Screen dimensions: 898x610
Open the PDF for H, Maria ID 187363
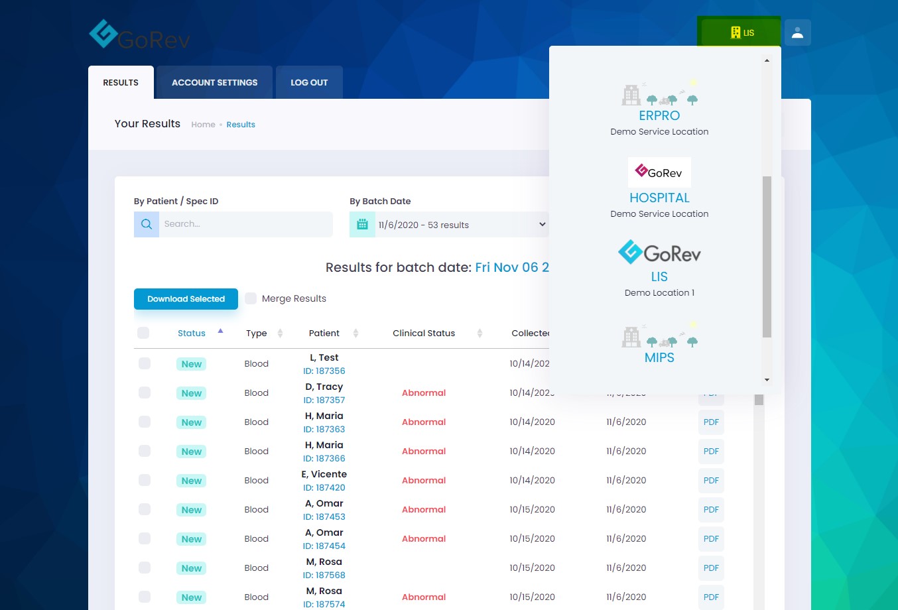coord(711,422)
